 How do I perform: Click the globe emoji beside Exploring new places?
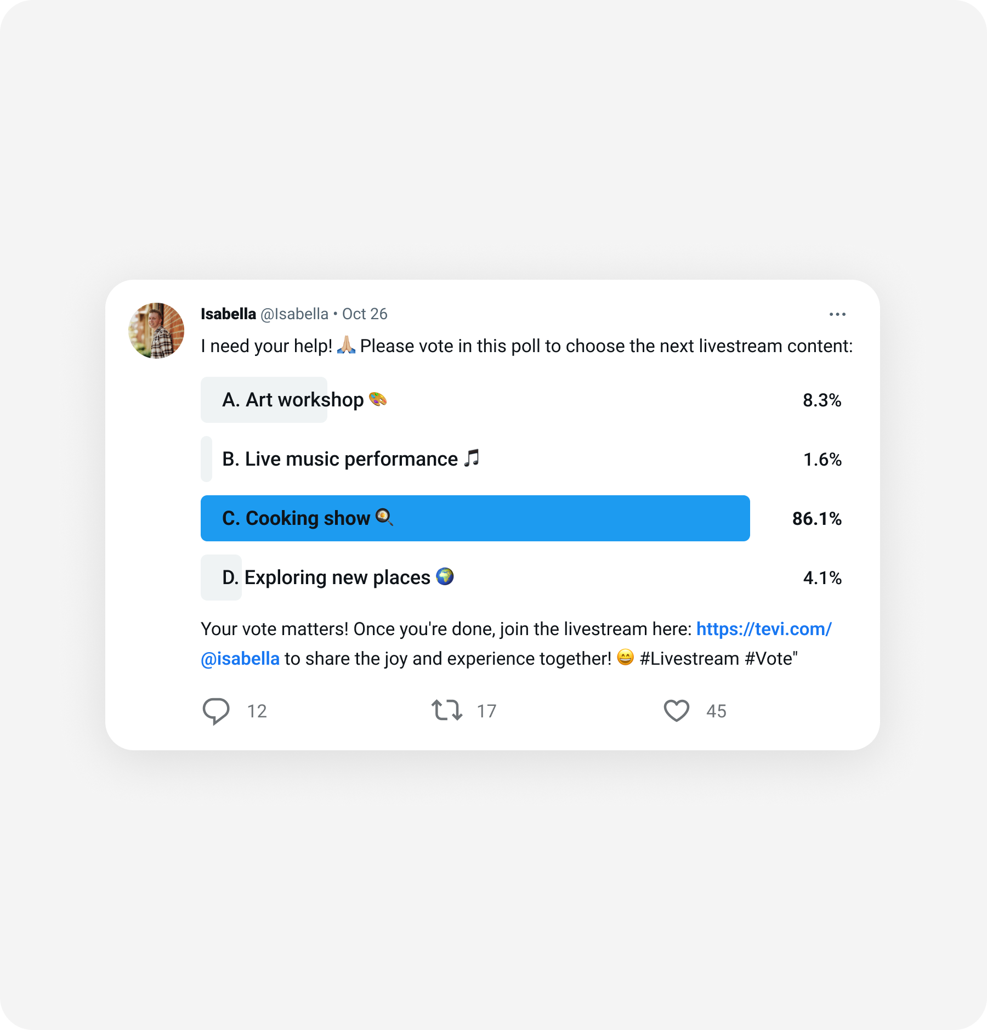tap(445, 576)
